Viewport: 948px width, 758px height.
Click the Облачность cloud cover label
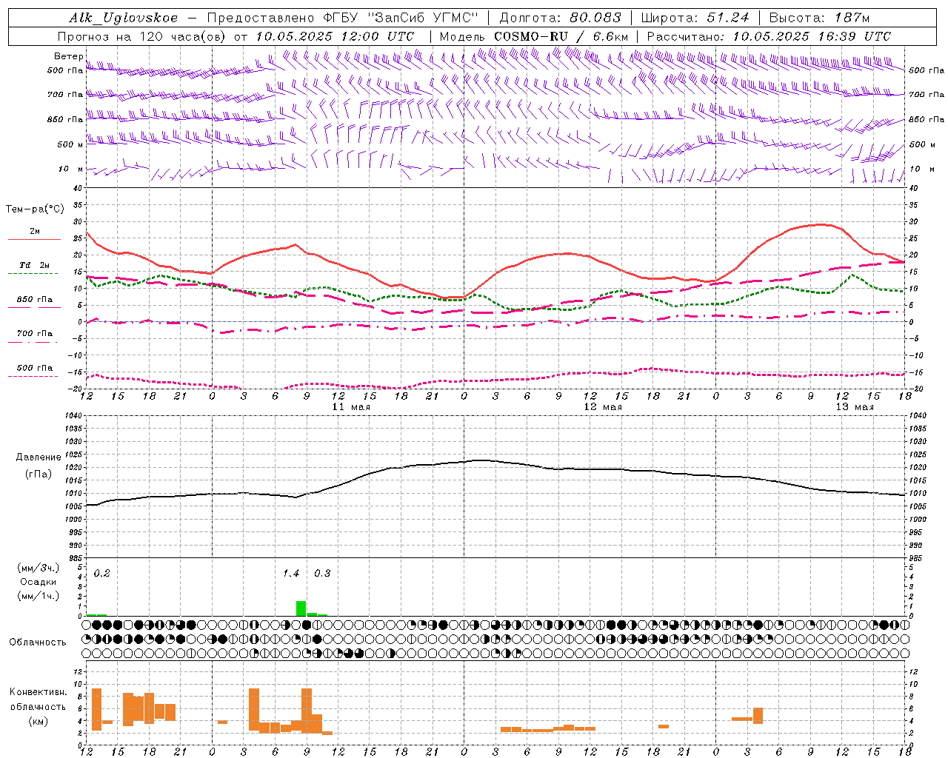click(38, 642)
